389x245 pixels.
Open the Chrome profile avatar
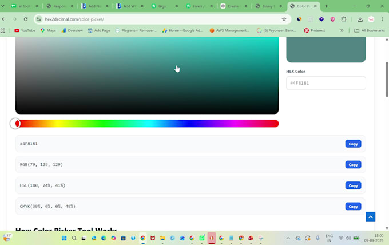(x=371, y=19)
